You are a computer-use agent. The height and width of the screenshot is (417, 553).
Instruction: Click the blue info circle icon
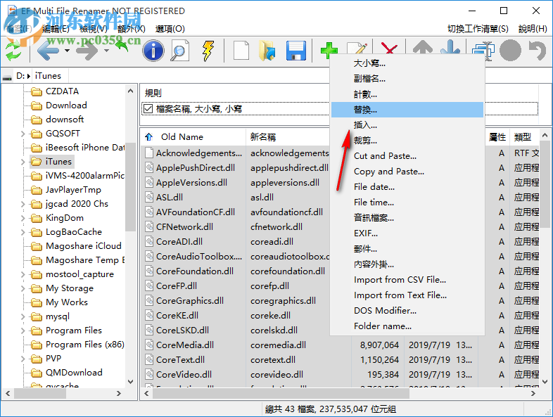(x=153, y=51)
